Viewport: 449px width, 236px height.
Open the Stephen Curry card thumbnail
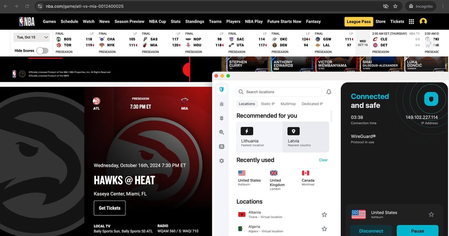(x=247, y=64)
